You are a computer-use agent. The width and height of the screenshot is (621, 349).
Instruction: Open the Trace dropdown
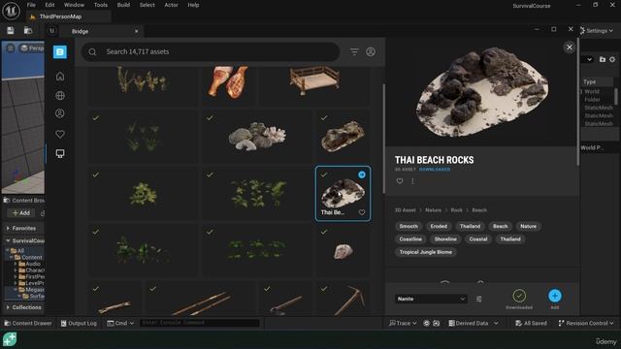click(403, 323)
